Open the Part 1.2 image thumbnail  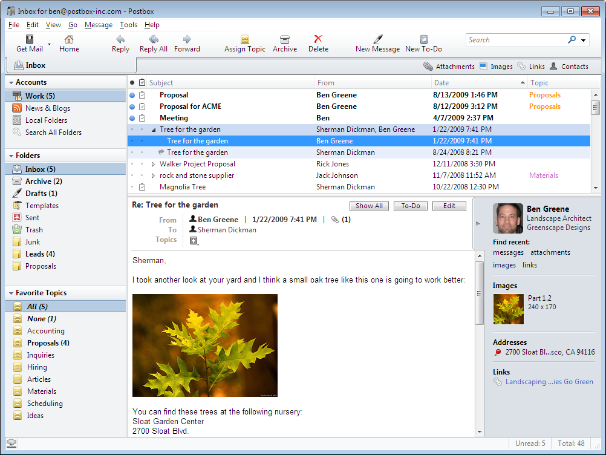[509, 309]
